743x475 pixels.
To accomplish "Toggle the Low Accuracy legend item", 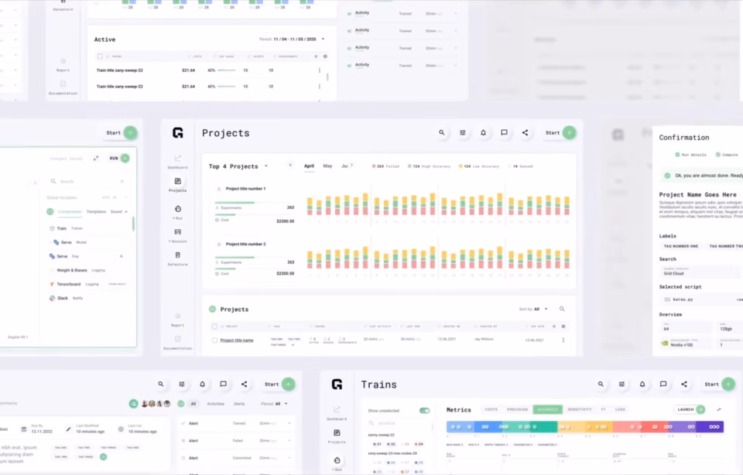I will click(479, 166).
